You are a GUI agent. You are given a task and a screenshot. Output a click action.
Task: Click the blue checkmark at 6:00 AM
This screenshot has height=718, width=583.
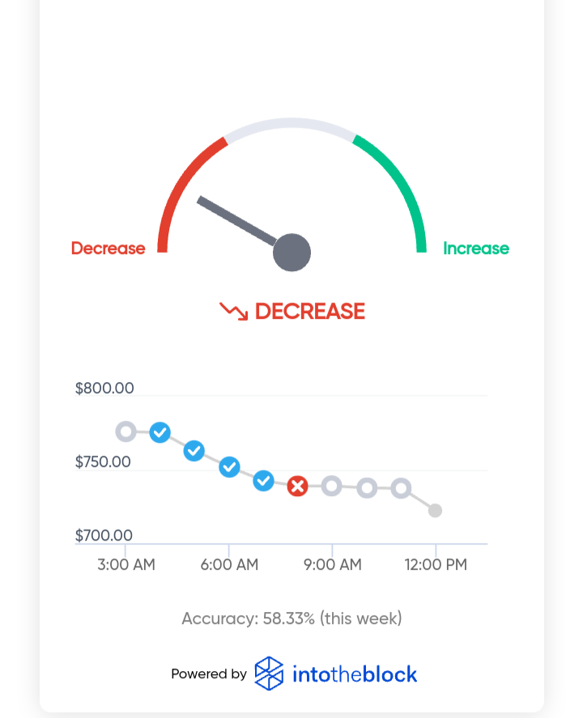point(229,467)
